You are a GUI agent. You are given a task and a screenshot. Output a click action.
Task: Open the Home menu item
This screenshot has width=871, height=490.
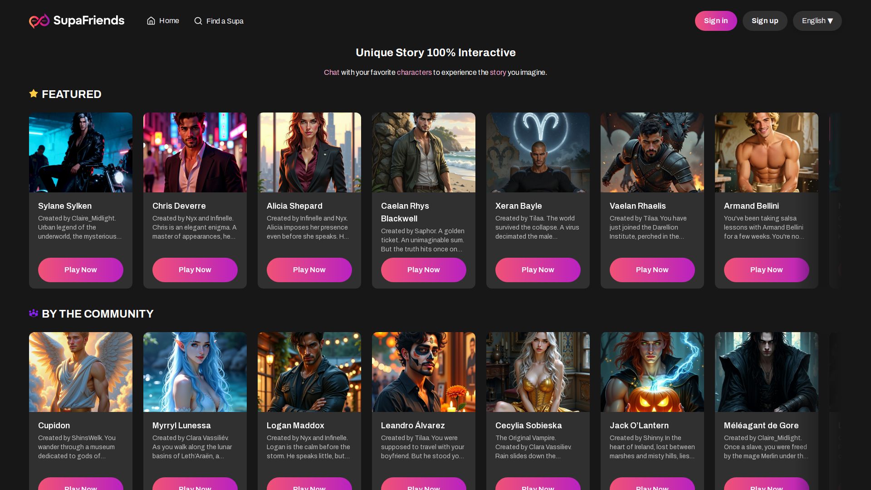(169, 21)
